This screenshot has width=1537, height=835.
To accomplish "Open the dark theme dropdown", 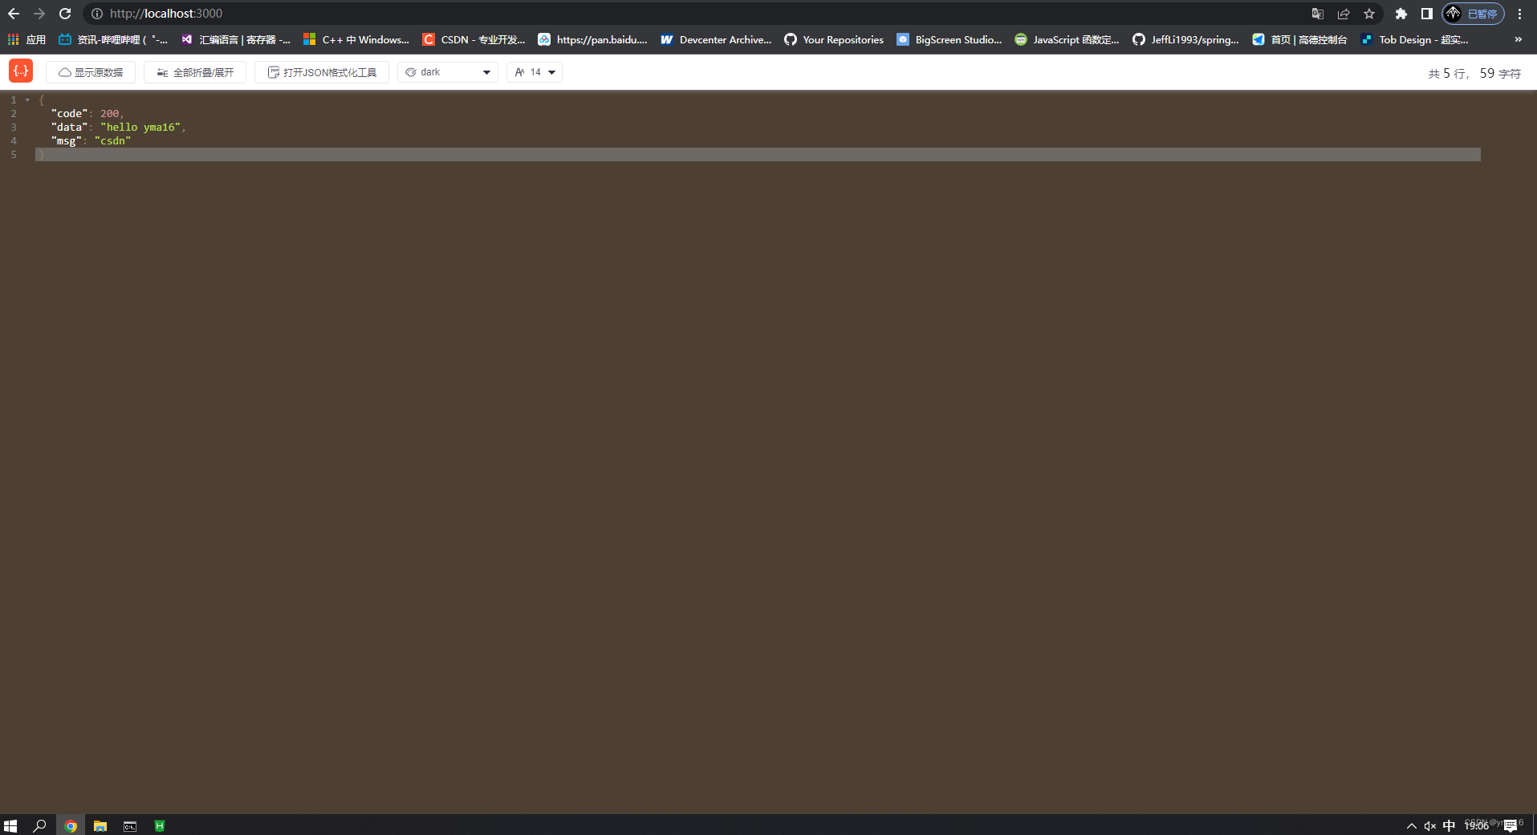I will coord(448,72).
